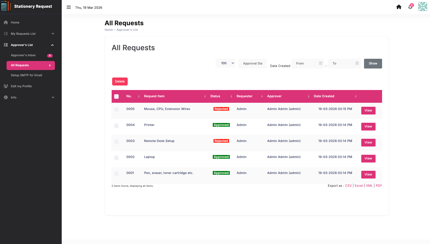Screen dimensions: 430x244
Task: Sort by the Date Created column arrows
Action: (x=356, y=96)
